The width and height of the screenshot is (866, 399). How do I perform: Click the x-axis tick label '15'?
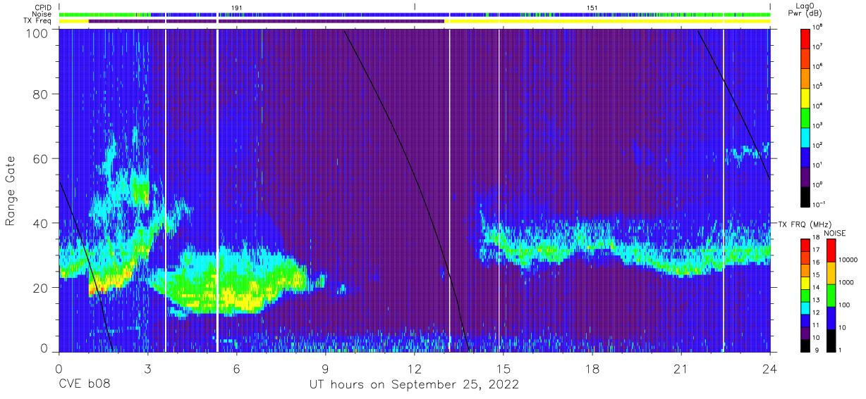pyautogui.click(x=504, y=369)
